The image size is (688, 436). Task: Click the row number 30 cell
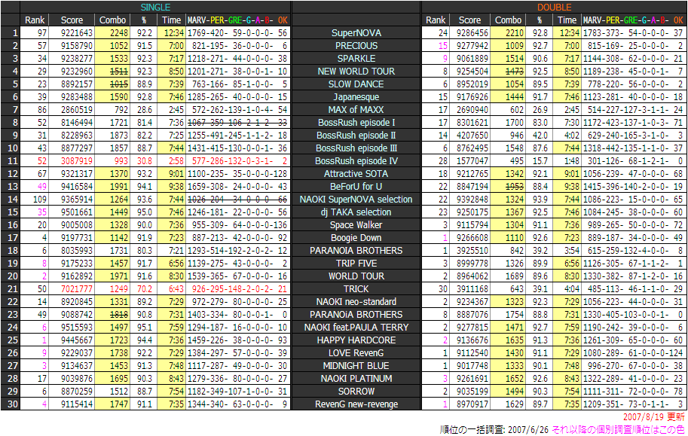pos(11,404)
